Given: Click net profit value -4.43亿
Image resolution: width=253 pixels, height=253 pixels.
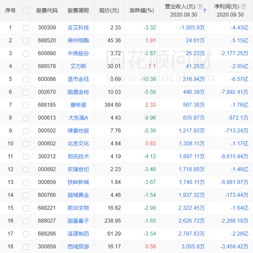Looking at the screenshot, I should click(x=240, y=27).
